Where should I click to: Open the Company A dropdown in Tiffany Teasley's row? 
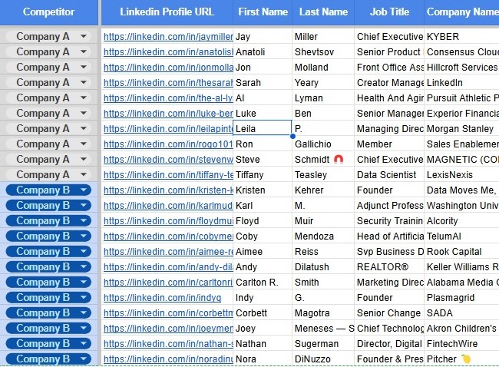pyautogui.click(x=84, y=174)
